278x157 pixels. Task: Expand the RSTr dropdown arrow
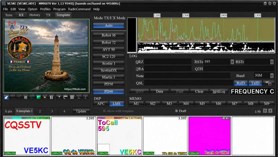272,62
